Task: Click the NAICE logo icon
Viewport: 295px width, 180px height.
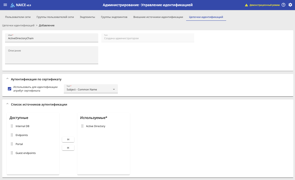Action: pos(13,5)
